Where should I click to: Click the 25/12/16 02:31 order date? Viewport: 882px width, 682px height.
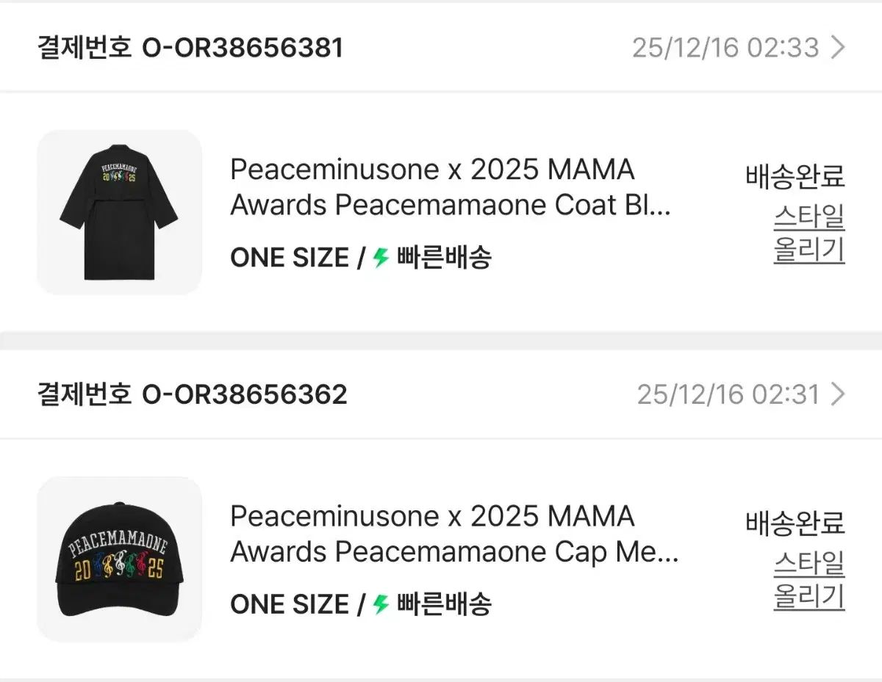click(728, 395)
